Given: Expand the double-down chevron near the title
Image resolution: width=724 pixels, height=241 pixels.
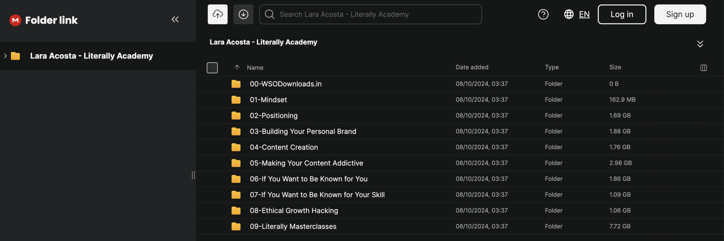Looking at the screenshot, I should point(700,44).
